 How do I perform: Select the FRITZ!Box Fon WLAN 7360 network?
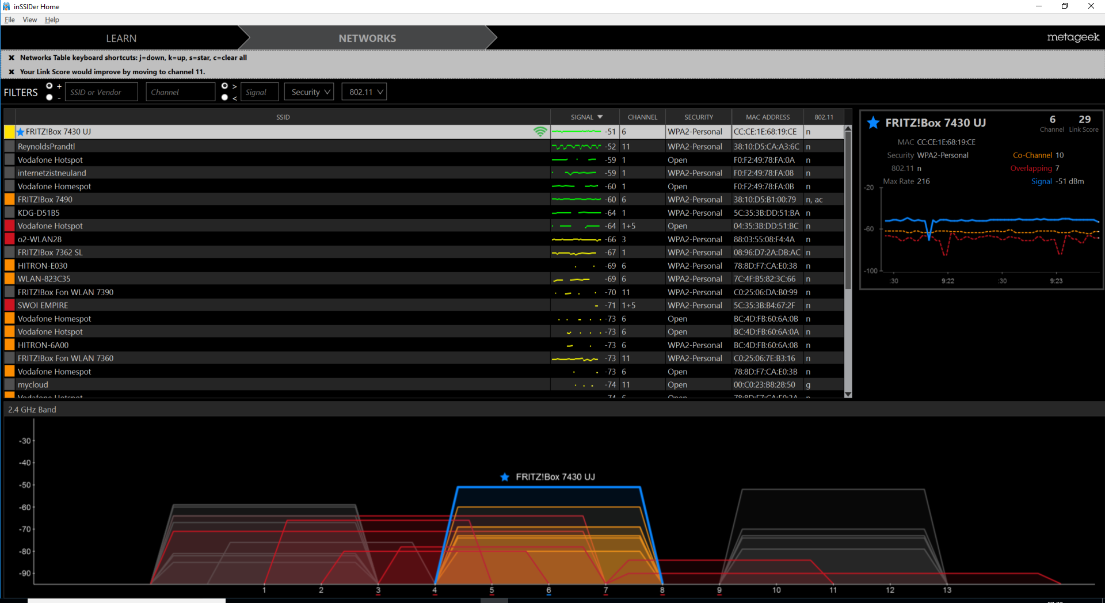[424, 358]
